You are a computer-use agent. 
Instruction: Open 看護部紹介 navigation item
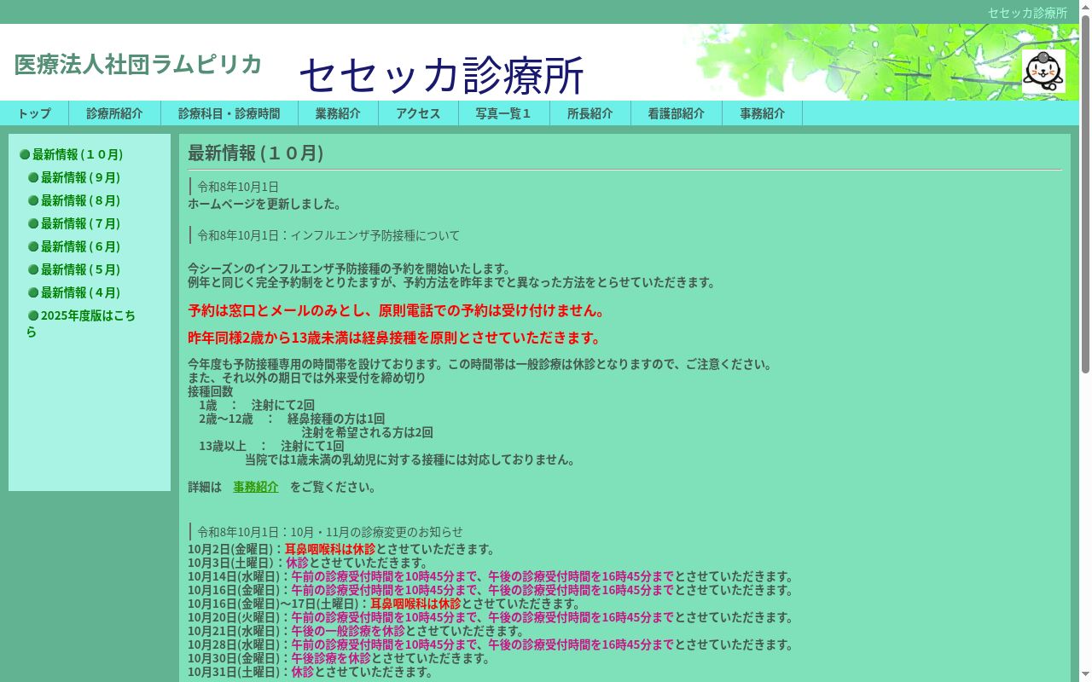677,113
